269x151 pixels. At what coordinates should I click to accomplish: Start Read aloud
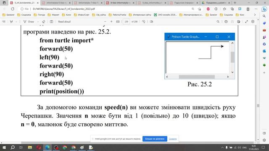point(64,21)
